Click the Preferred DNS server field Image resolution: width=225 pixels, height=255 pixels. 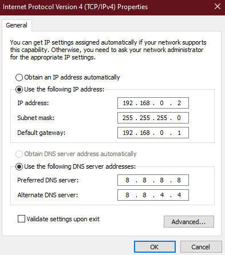point(153,180)
